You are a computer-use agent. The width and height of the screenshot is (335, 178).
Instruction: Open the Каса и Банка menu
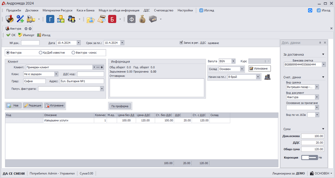[86, 10]
